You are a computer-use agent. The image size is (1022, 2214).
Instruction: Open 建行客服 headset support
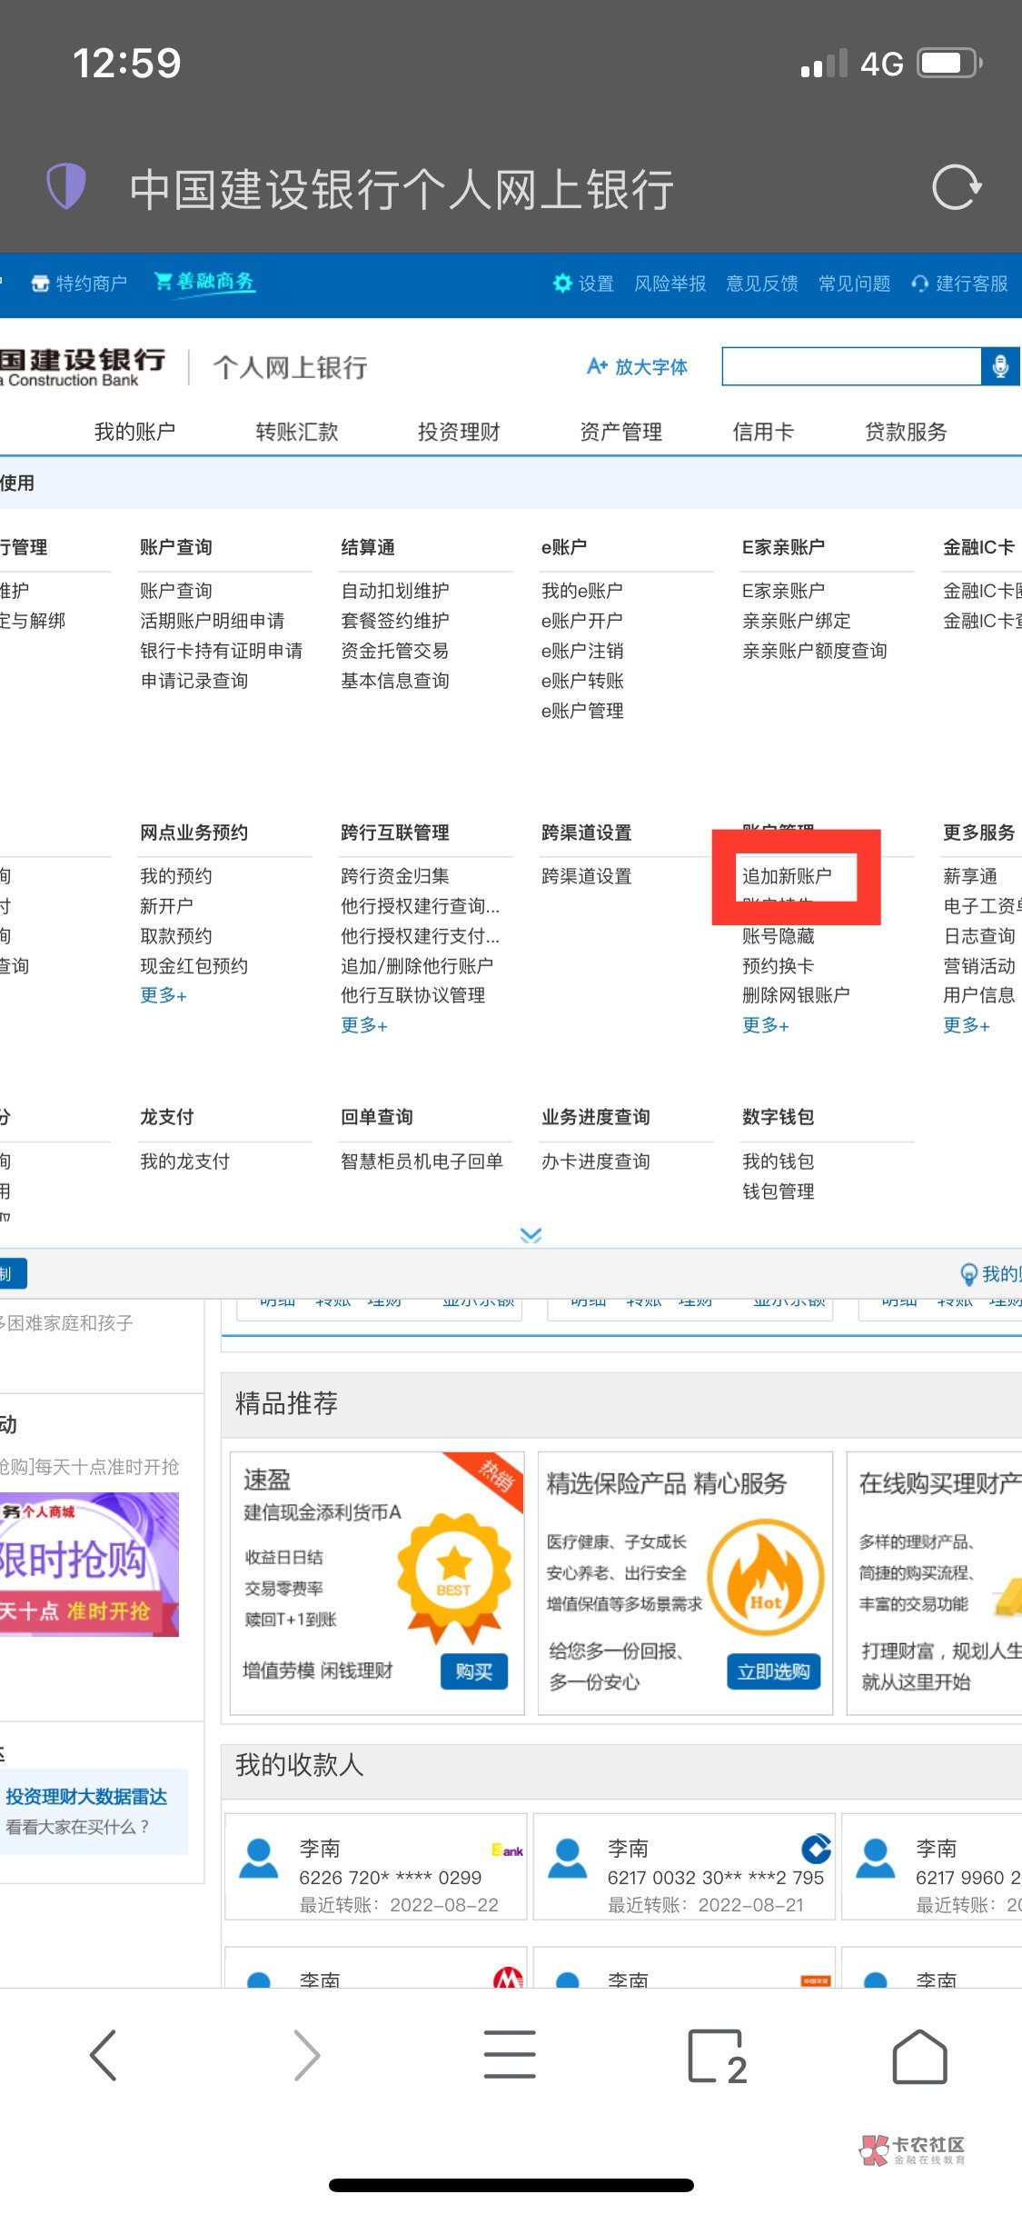click(959, 284)
